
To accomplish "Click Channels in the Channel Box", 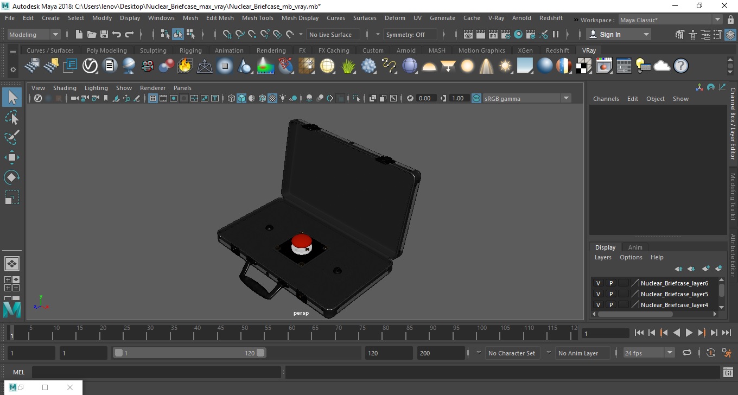I will click(606, 99).
